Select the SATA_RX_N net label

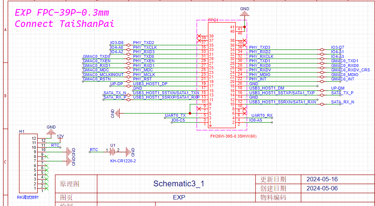tap(343, 102)
